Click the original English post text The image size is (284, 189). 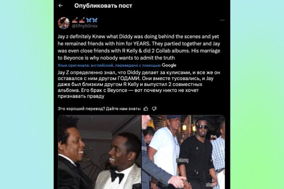coord(139,47)
